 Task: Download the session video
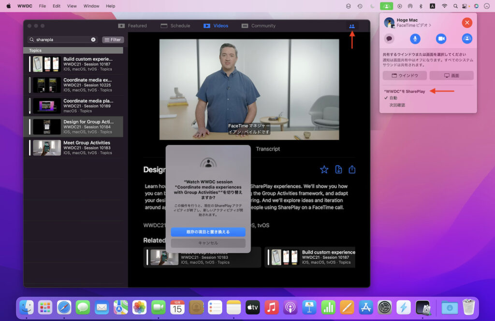click(x=338, y=169)
